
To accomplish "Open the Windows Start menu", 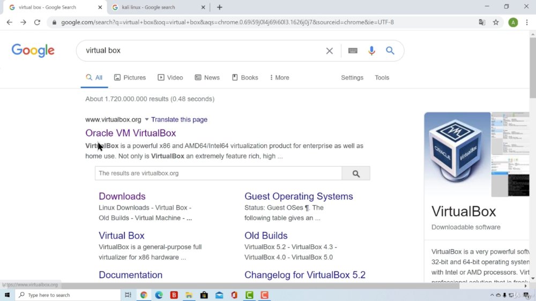I will pos(7,295).
